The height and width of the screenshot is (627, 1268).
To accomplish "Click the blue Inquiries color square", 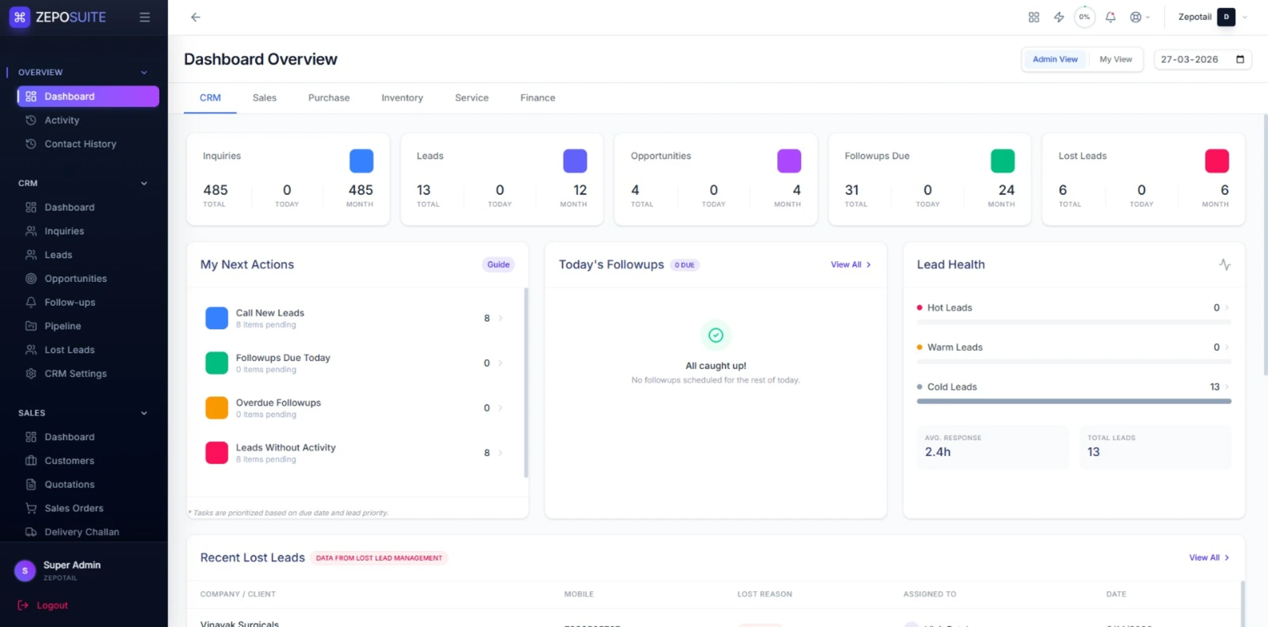I will (361, 161).
